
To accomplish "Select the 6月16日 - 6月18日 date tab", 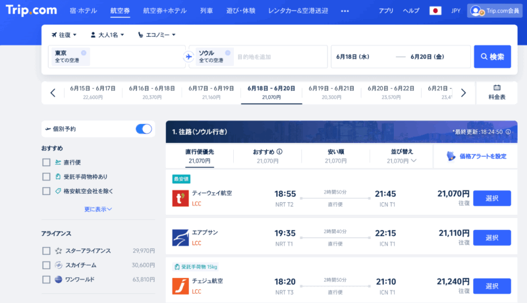I will point(152,93).
